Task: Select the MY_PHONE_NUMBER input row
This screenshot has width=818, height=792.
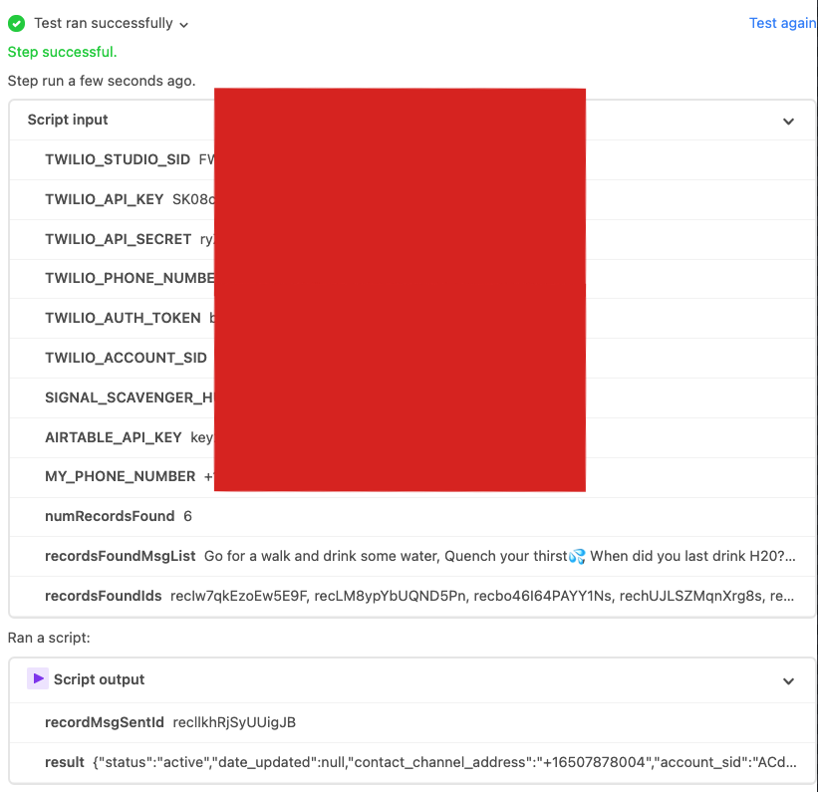Action: [x=120, y=476]
